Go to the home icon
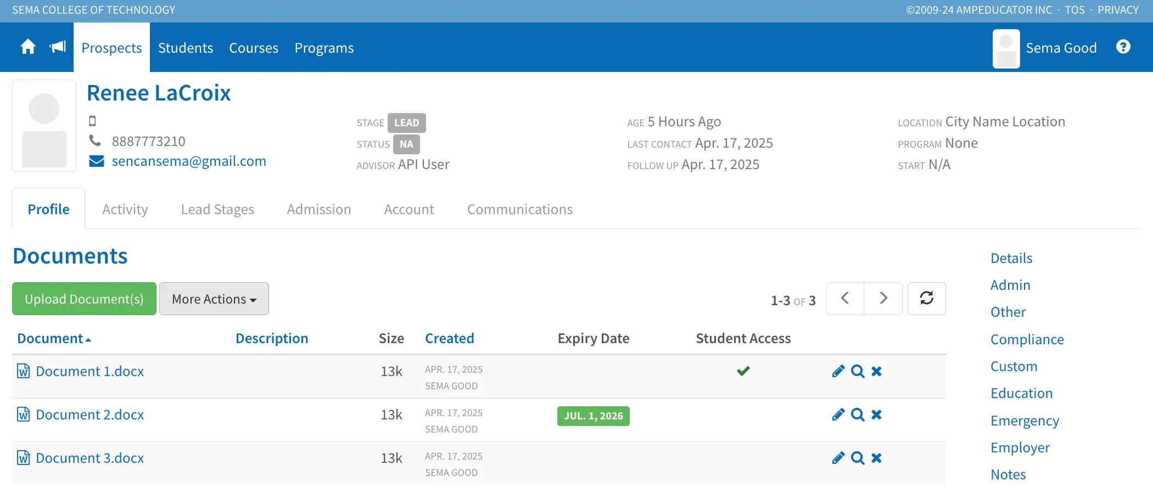The width and height of the screenshot is (1153, 493). coord(28,47)
